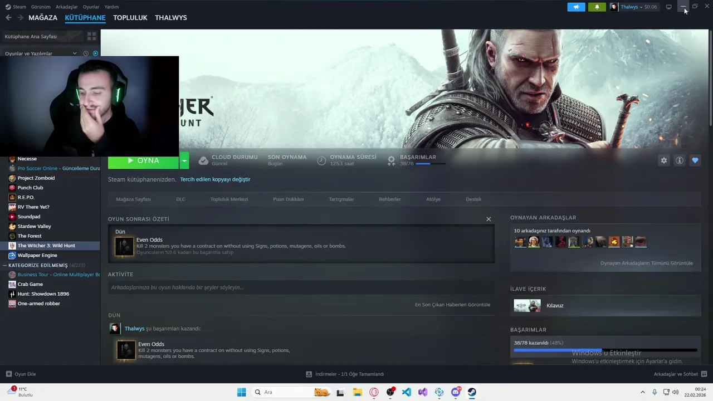Open the Görünüm menu

click(41, 7)
